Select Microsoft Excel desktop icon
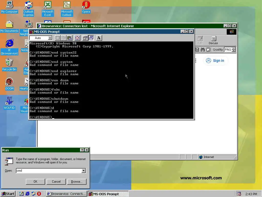The height and width of the screenshot is (197, 262). 48,9
